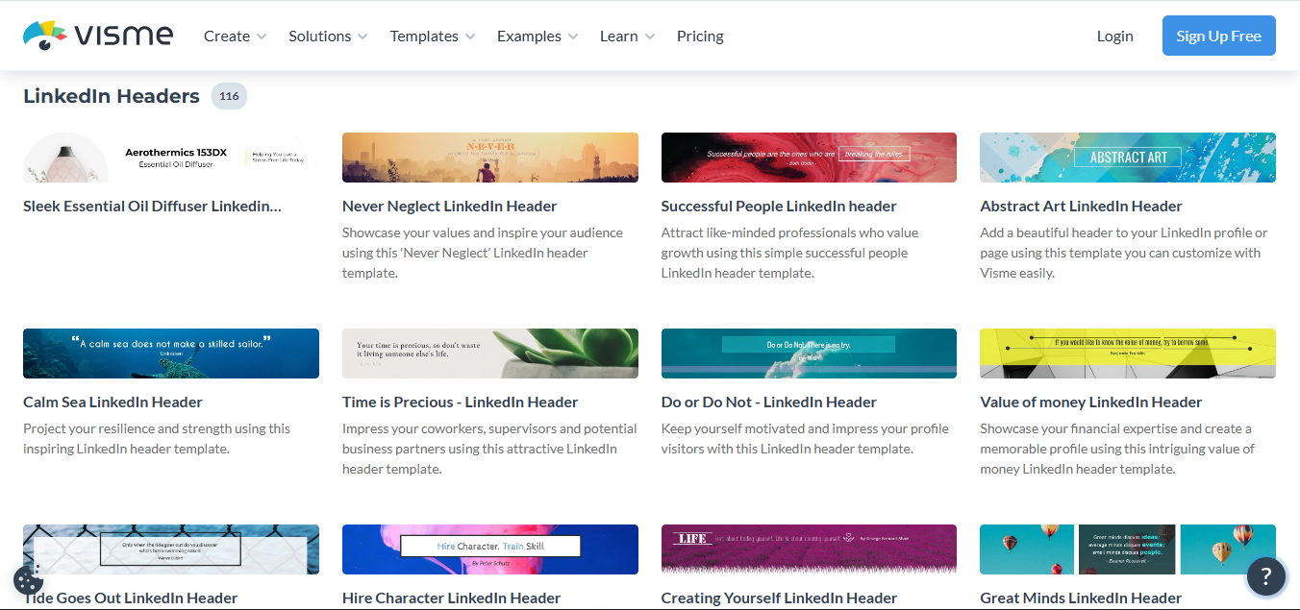Select the Calm Sea LinkedIn Header preview image
Image resolution: width=1300 pixels, height=610 pixels.
170,353
